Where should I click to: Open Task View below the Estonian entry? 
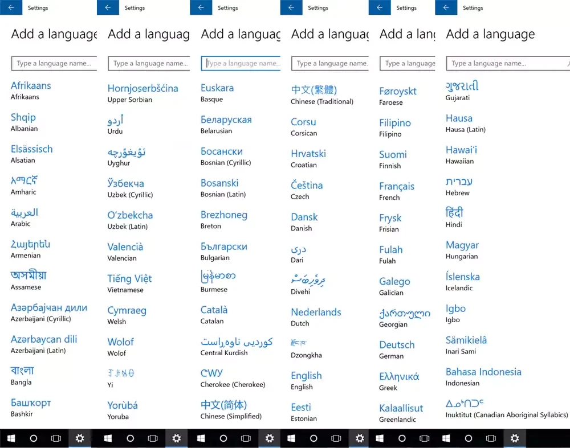(x=336, y=438)
